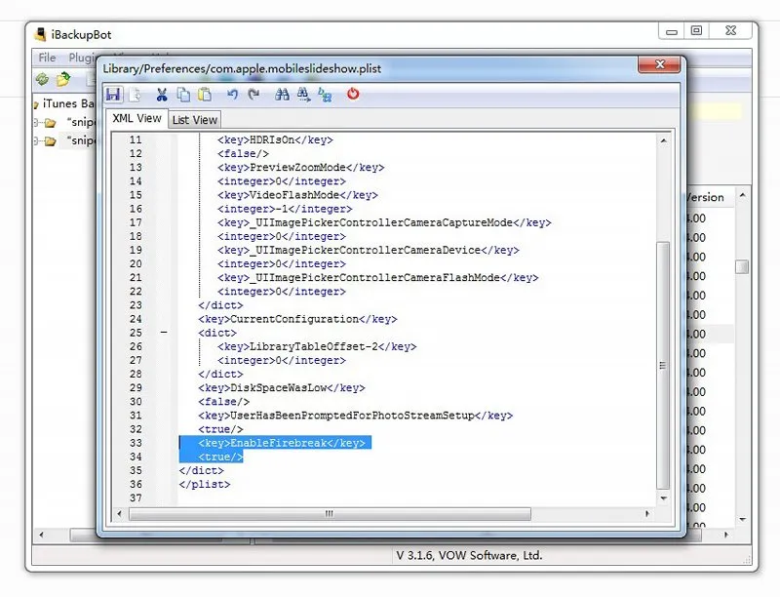The image size is (780, 597).
Task: Click the iBackupBot app icon in title bar
Action: point(40,34)
